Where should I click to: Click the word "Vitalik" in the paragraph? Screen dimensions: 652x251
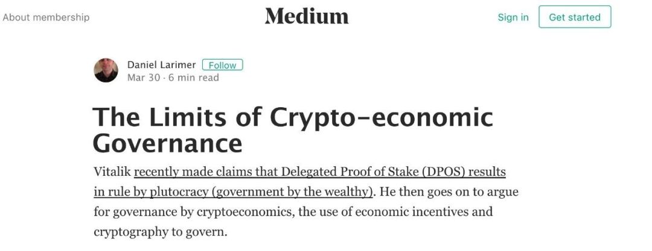(112, 172)
